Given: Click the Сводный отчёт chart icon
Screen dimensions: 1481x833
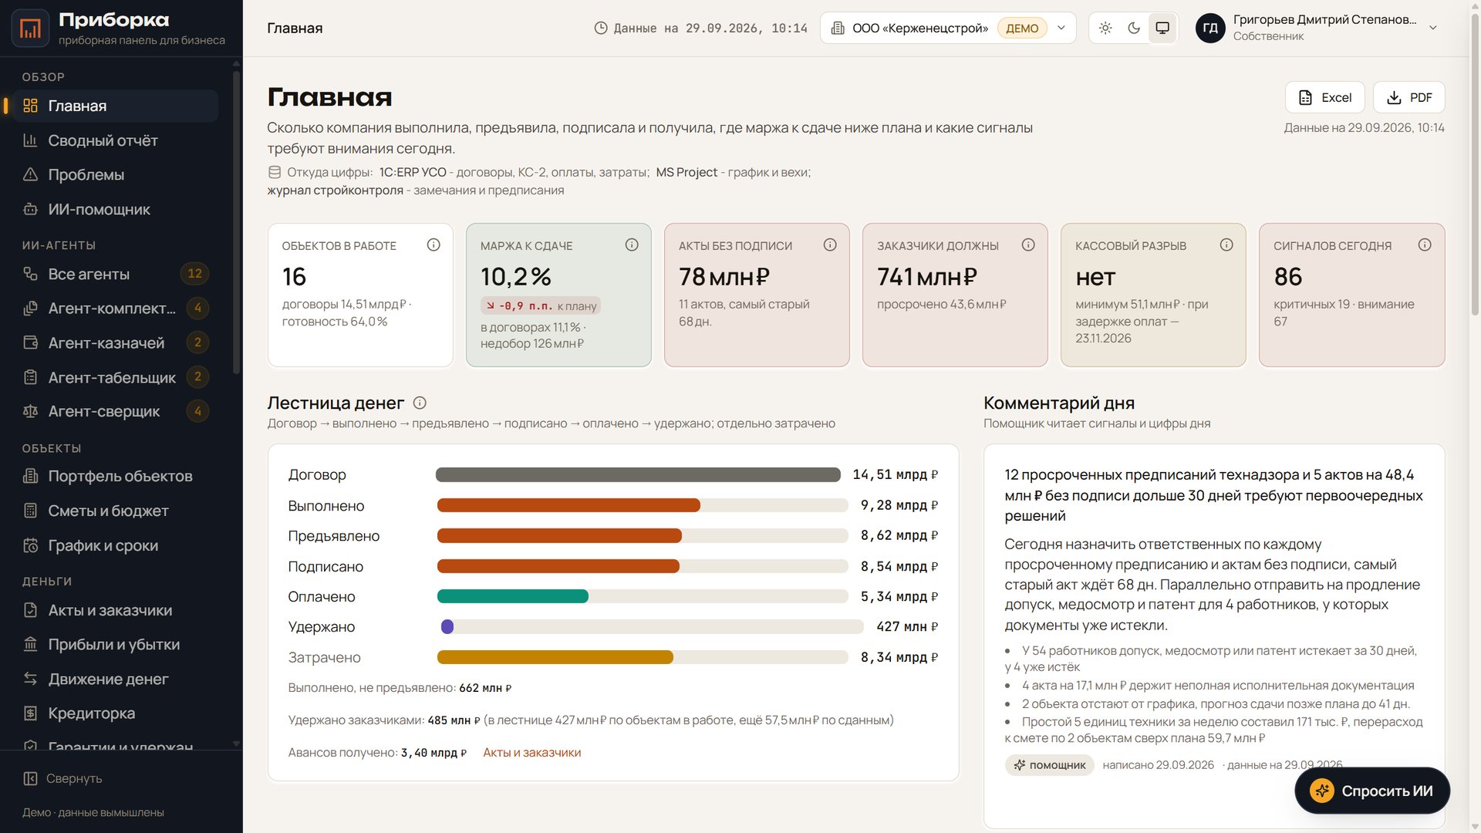Looking at the screenshot, I should click(30, 140).
